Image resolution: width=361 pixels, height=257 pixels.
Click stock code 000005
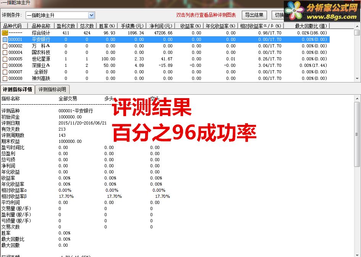[x=15, y=59]
